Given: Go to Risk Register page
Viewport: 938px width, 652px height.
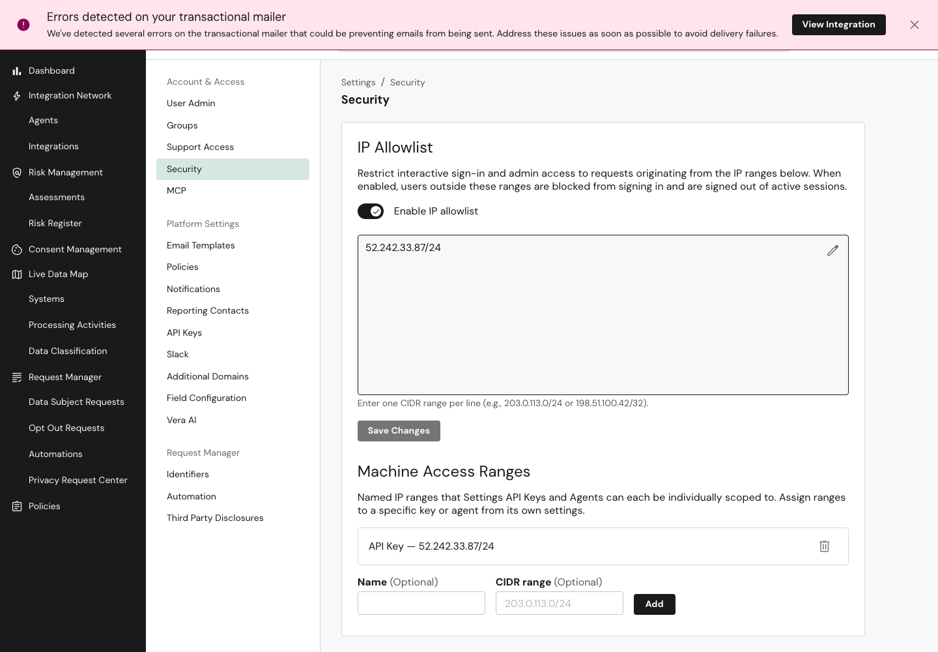Looking at the screenshot, I should (x=55, y=224).
